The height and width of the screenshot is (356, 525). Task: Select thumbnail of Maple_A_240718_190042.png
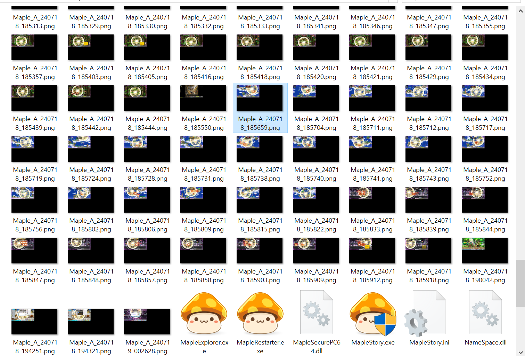[485, 251]
